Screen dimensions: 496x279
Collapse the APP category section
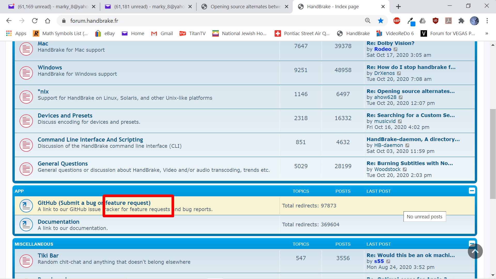click(x=472, y=191)
